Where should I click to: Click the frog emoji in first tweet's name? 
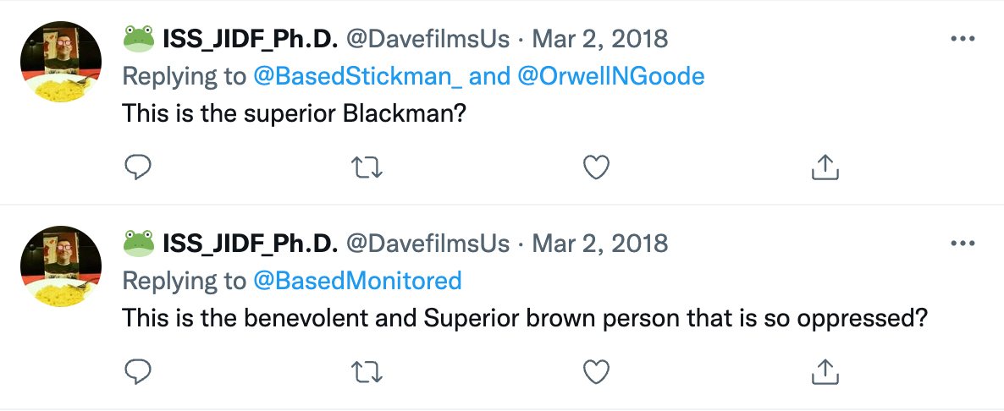pyautogui.click(x=138, y=39)
